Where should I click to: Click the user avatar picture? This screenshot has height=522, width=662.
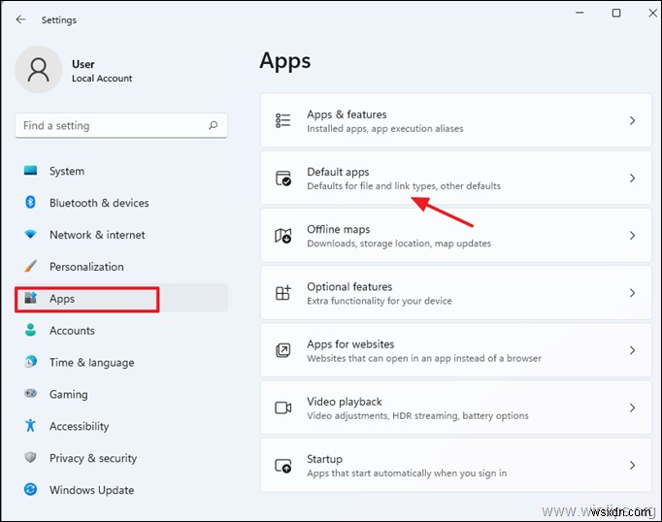click(x=39, y=70)
